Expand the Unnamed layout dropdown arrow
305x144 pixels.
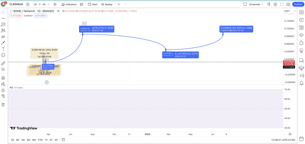click(x=262, y=4)
